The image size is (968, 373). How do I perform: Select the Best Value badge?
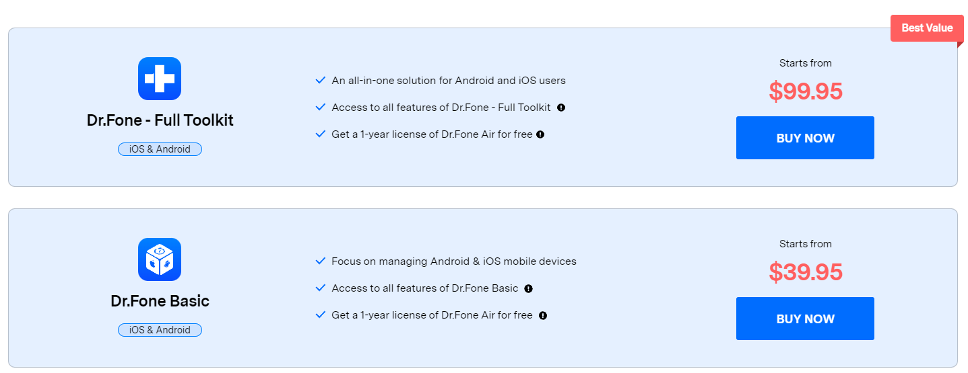(927, 28)
